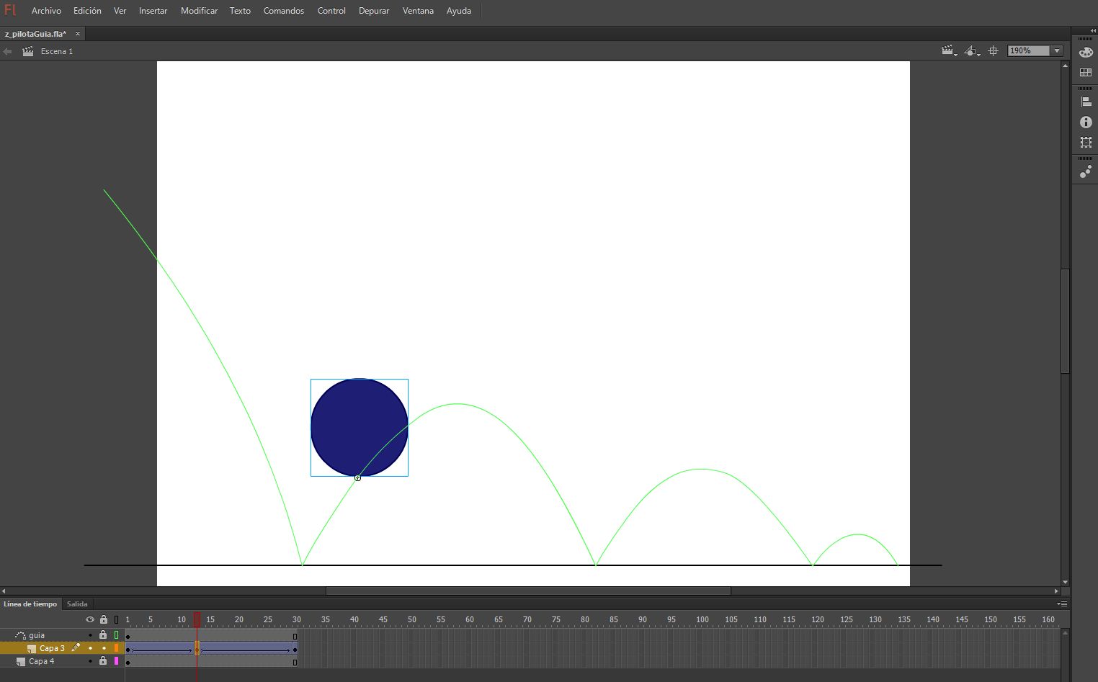Image resolution: width=1098 pixels, height=682 pixels.
Task: Open the Swatches panel icon
Action: [x=1086, y=73]
